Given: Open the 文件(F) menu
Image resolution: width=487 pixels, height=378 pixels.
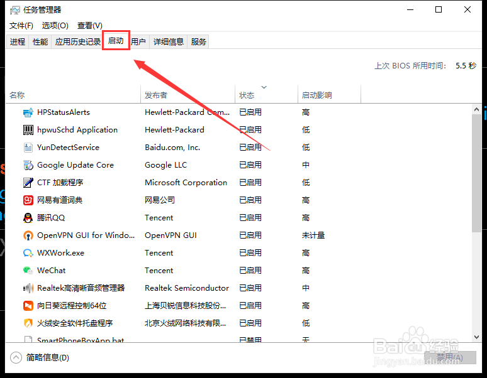Looking at the screenshot, I should 21,25.
